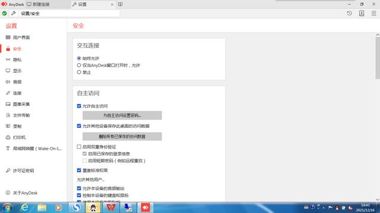Open the media player taskbar icon

(x=58, y=208)
